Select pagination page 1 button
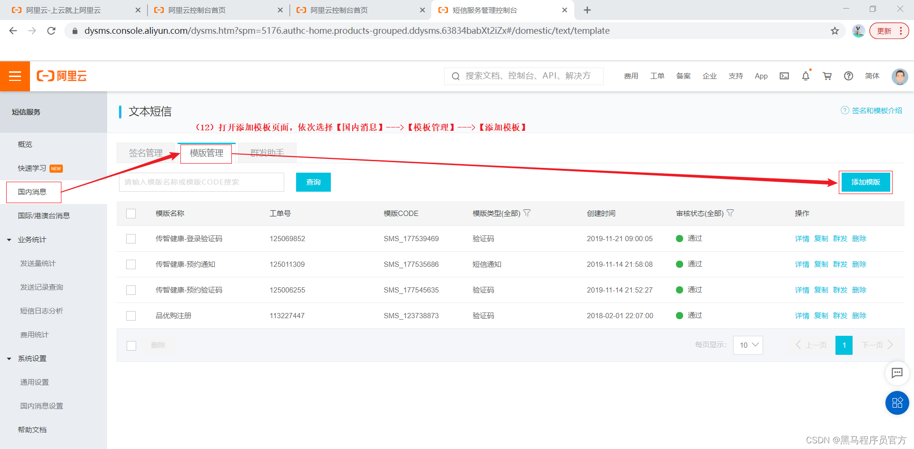Viewport: 914px width, 449px height. [844, 345]
